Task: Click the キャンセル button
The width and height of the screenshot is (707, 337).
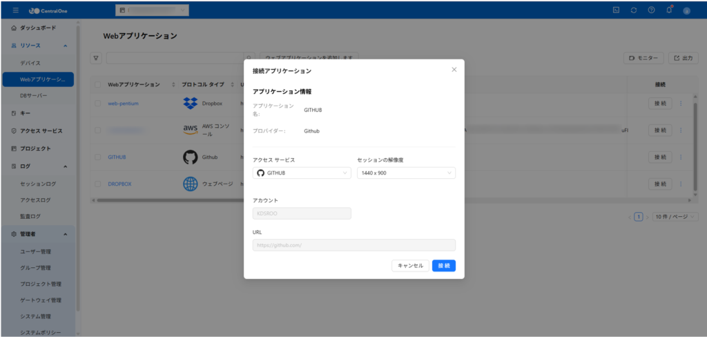Action: point(410,266)
